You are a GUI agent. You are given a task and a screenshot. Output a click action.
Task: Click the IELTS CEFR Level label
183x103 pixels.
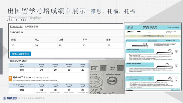[x=112, y=68]
